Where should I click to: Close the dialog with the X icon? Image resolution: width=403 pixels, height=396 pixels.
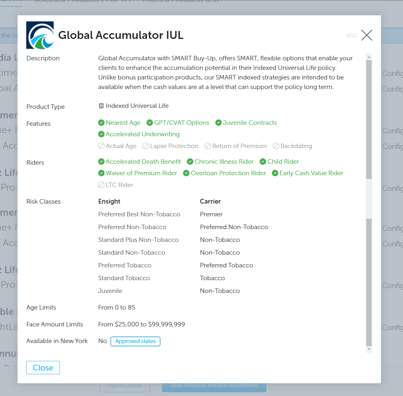(367, 35)
